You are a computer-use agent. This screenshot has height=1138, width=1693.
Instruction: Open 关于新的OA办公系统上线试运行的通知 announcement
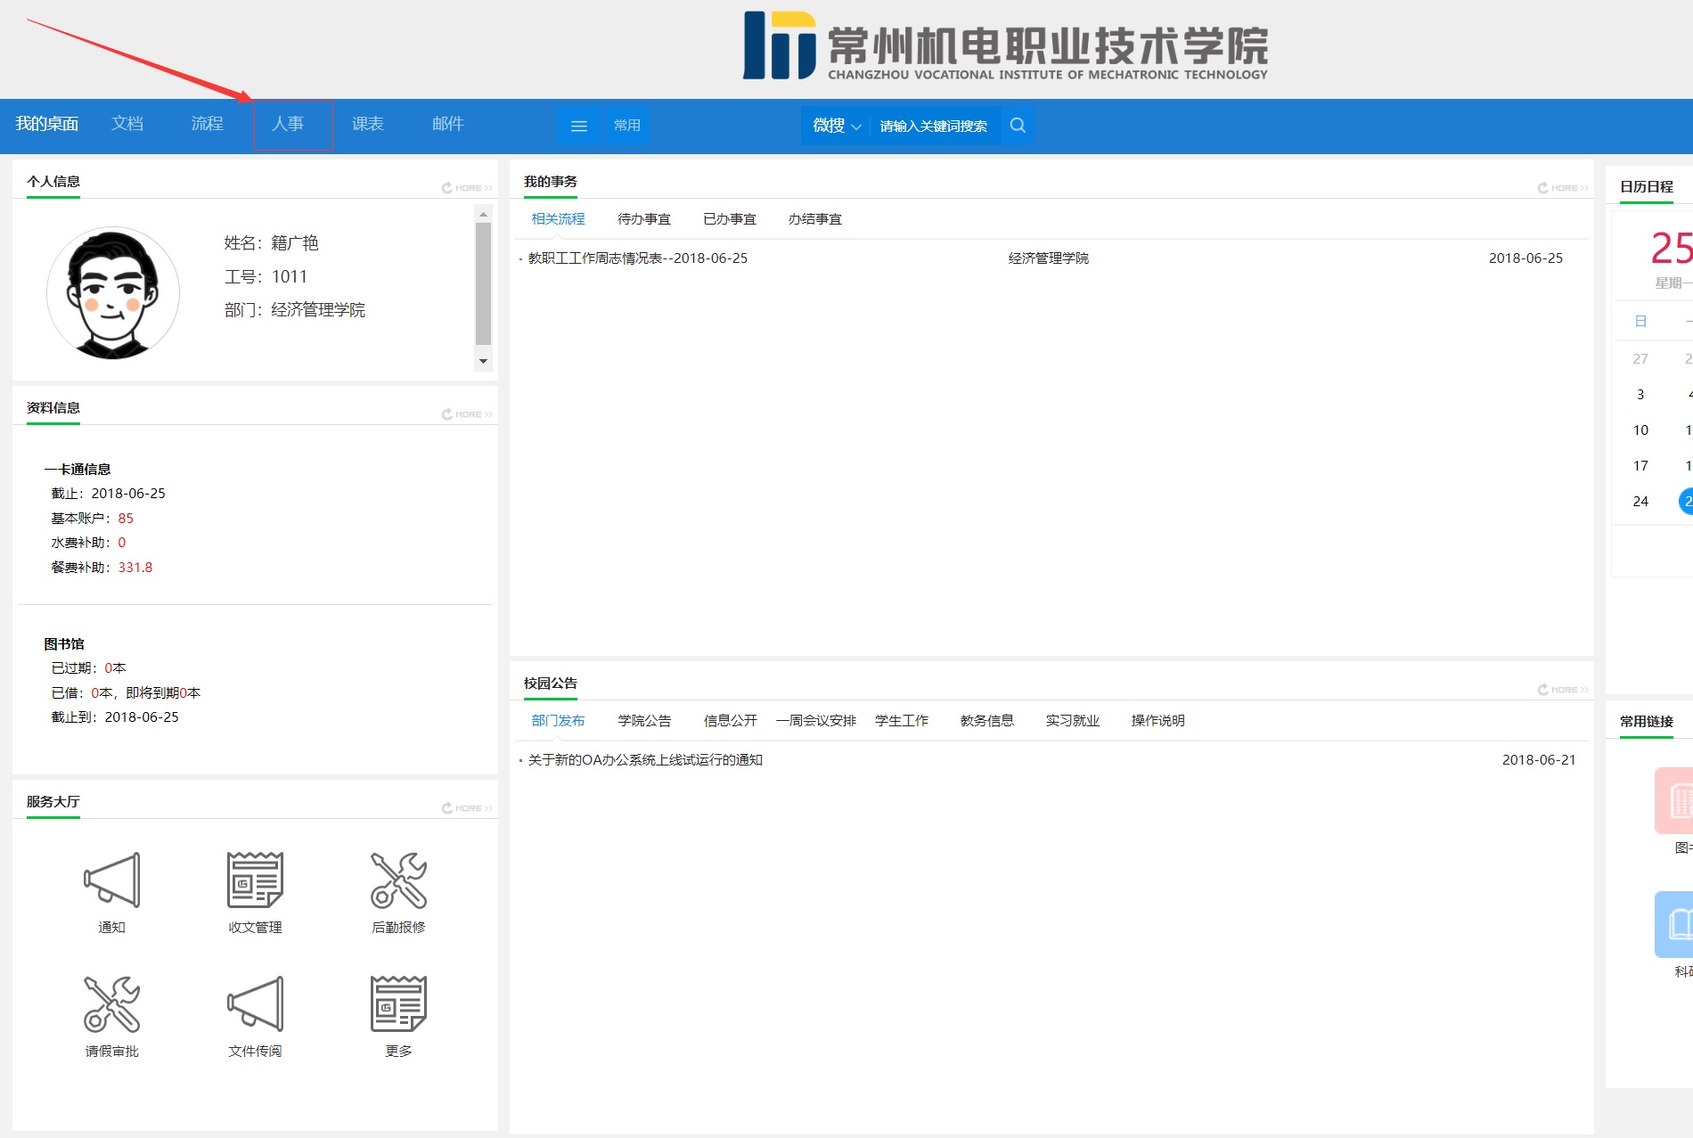[x=645, y=760]
